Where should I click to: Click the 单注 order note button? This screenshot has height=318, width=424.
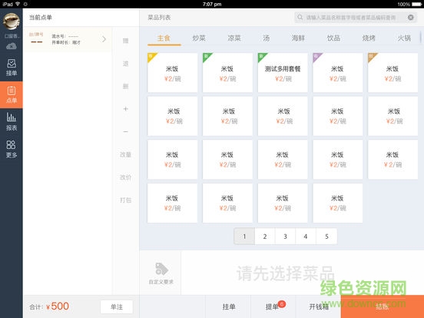117,307
